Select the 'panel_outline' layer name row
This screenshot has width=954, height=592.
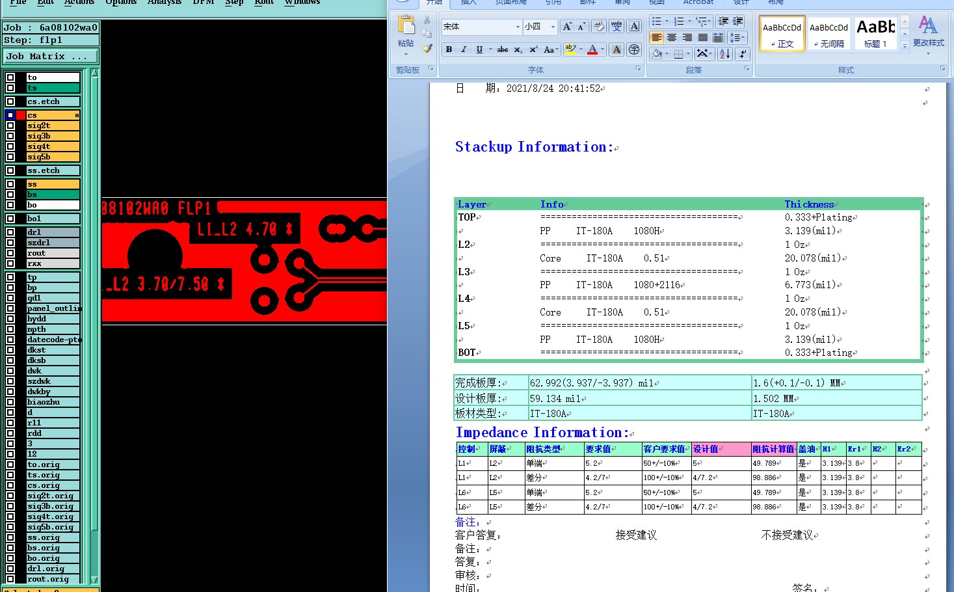coord(53,308)
